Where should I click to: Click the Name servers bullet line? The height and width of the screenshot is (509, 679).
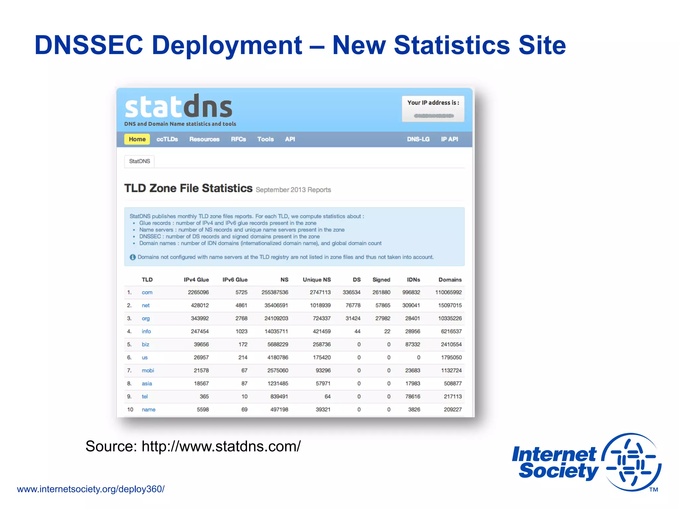point(242,230)
